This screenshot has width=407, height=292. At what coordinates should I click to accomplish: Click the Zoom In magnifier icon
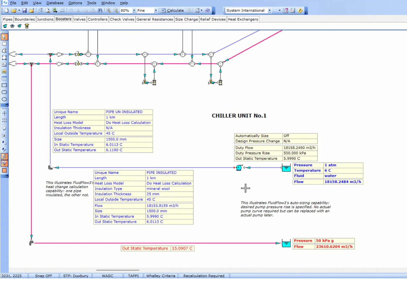click(x=108, y=11)
